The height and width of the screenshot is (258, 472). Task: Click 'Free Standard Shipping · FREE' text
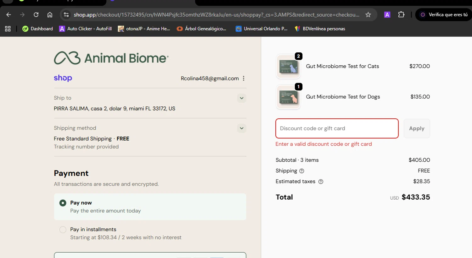click(x=92, y=139)
